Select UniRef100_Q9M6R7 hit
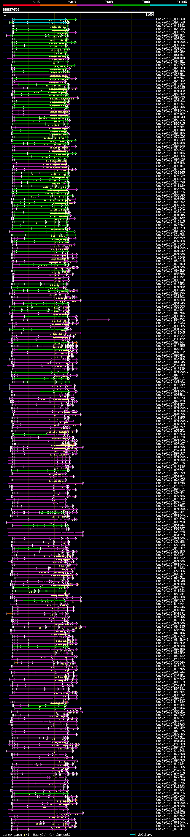The width and height of the screenshot is (190, 837). [170, 78]
